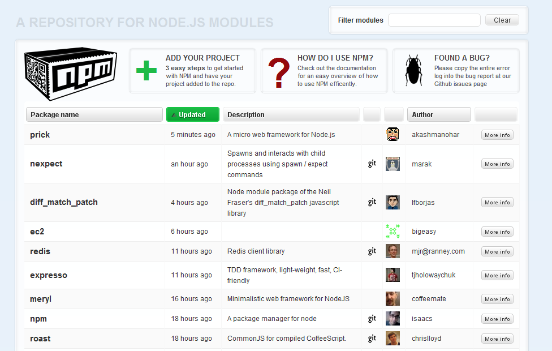Select the ec2 package name
Viewport: 552px width, 351px height.
[37, 232]
